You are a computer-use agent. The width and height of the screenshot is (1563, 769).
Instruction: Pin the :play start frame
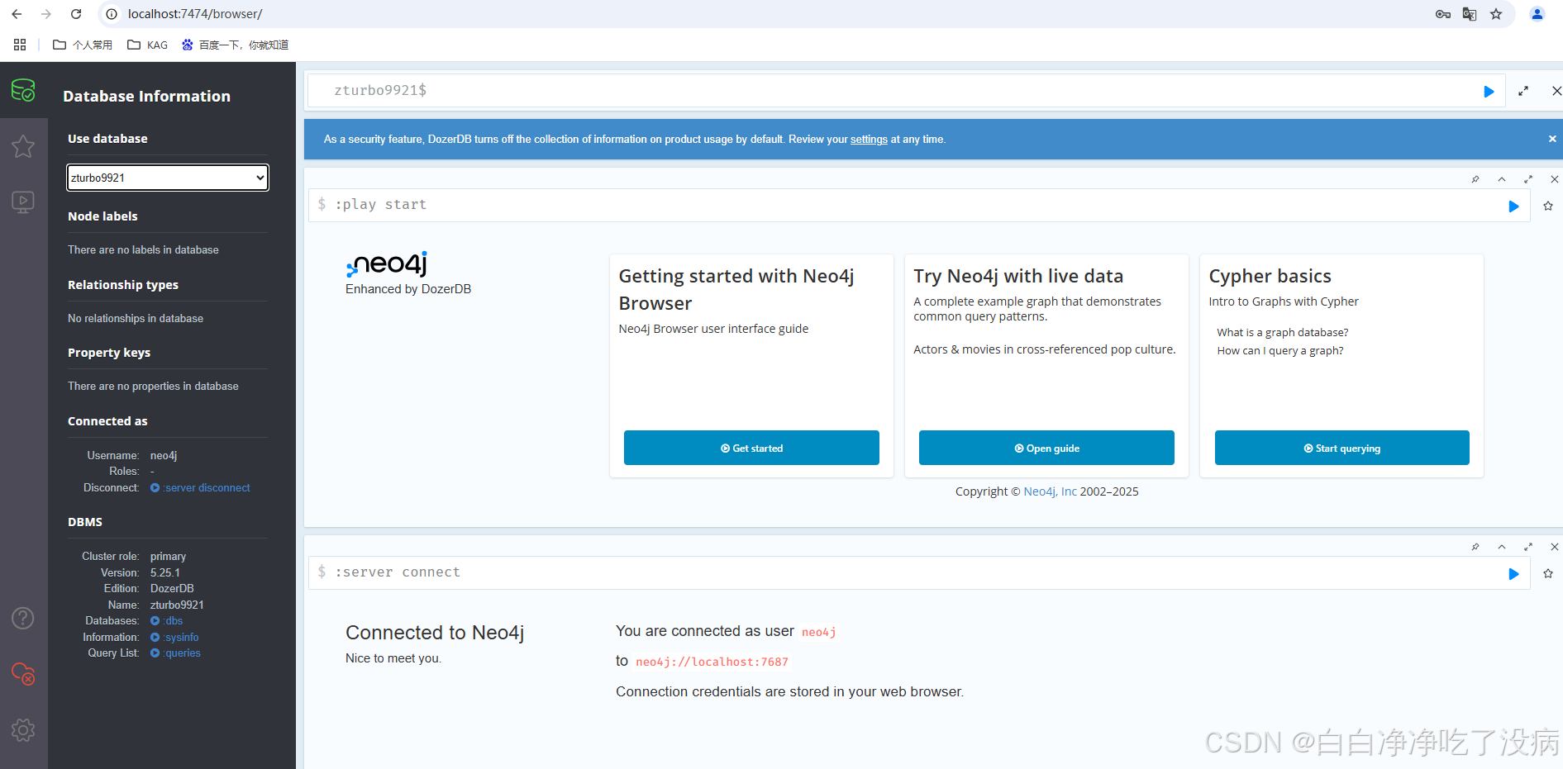[x=1475, y=179]
